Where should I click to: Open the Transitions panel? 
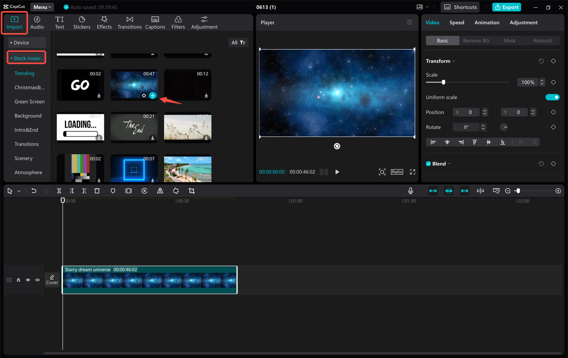[x=129, y=21]
